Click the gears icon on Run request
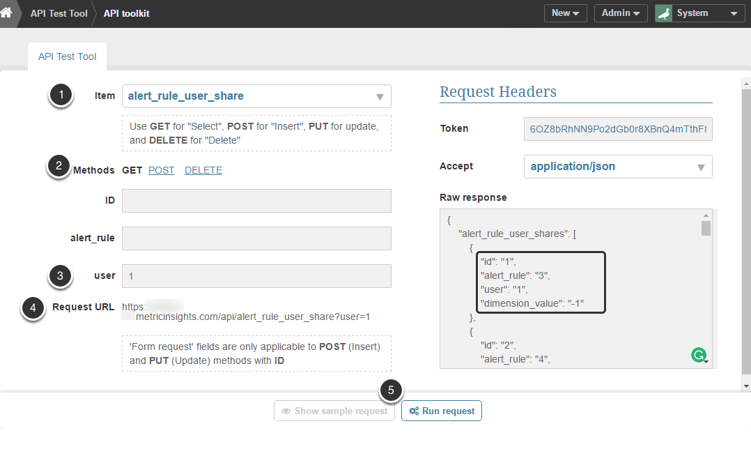Image resolution: width=751 pixels, height=449 pixels. click(x=414, y=411)
